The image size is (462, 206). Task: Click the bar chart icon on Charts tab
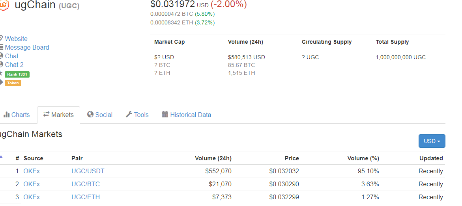[x=6, y=115]
